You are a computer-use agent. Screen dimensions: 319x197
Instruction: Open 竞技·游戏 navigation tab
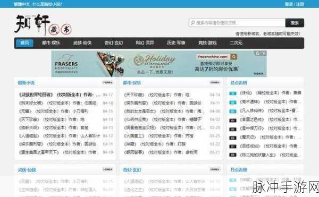[207, 43]
